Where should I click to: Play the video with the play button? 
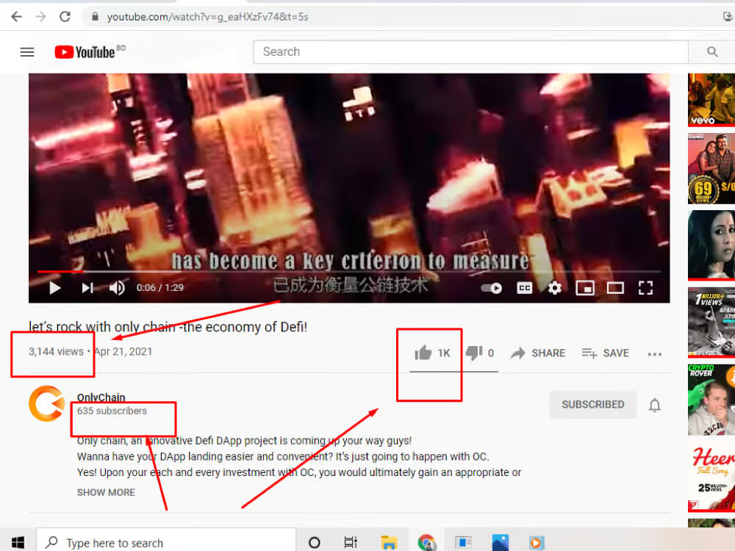tap(55, 288)
